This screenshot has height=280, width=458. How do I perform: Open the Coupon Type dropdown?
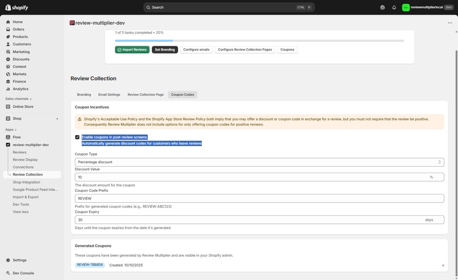(x=259, y=162)
